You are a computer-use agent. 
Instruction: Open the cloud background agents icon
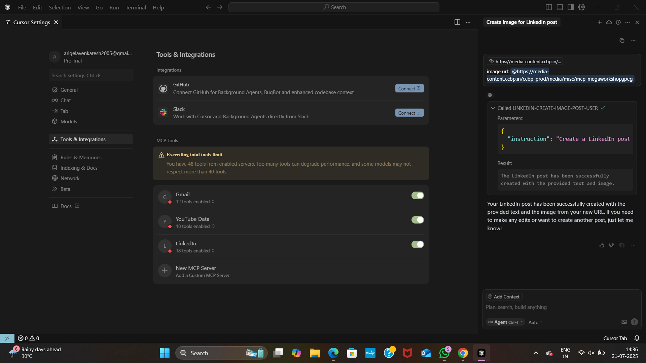(x=609, y=22)
